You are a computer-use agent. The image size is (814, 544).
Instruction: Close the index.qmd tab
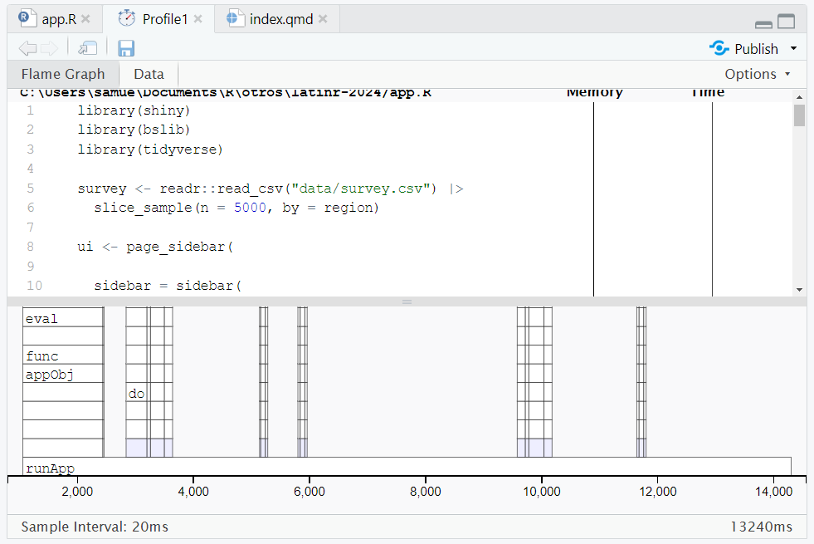[323, 18]
